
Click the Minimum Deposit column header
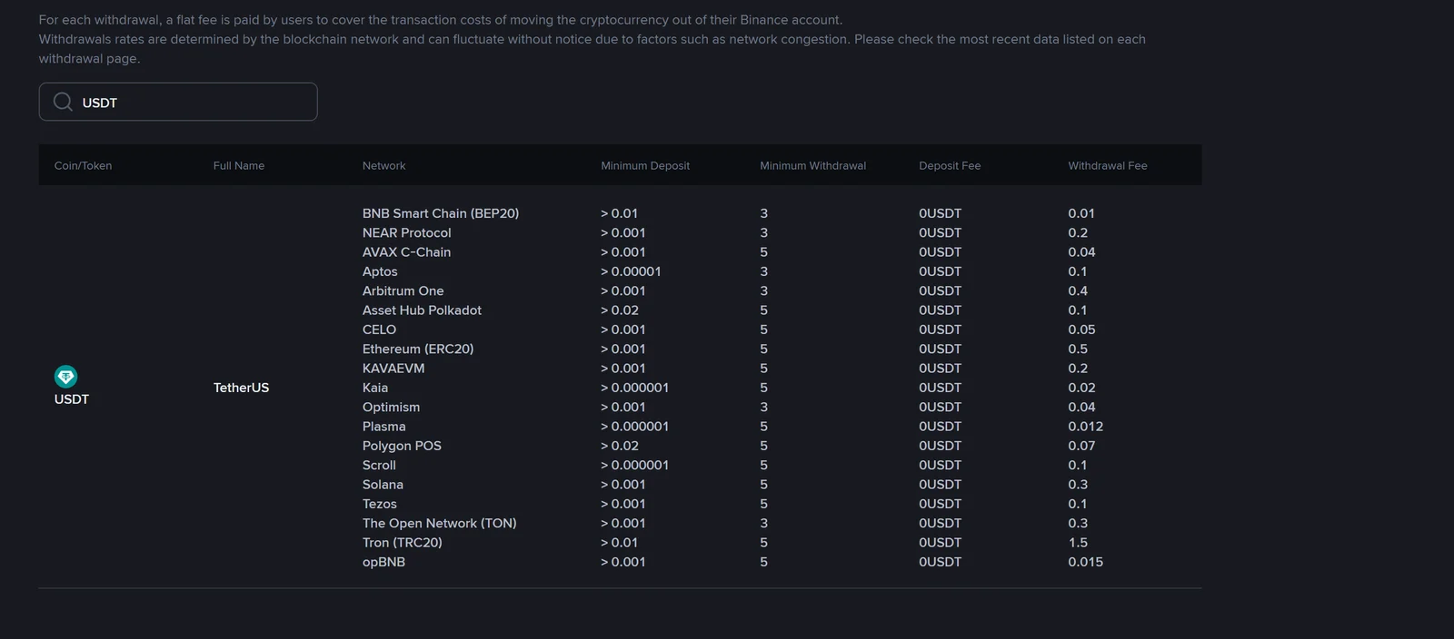645,165
